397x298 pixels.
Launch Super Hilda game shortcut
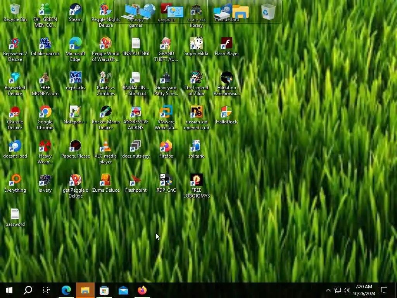coord(196,47)
